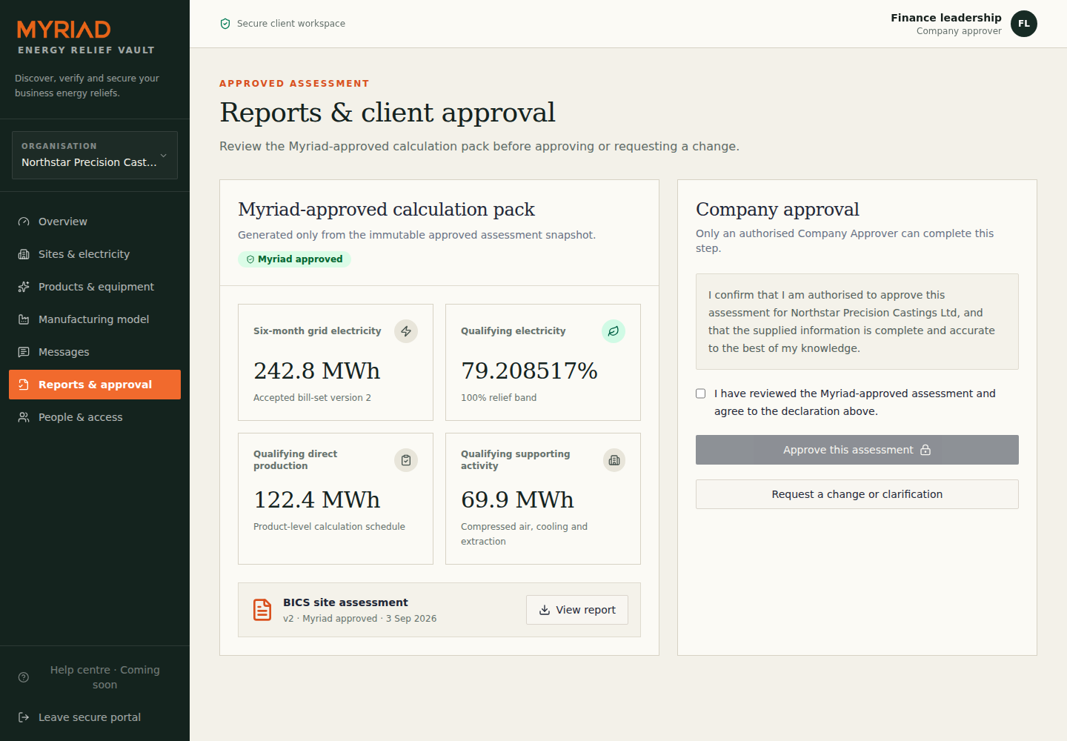Click the Messages icon in the sidebar

coord(24,352)
